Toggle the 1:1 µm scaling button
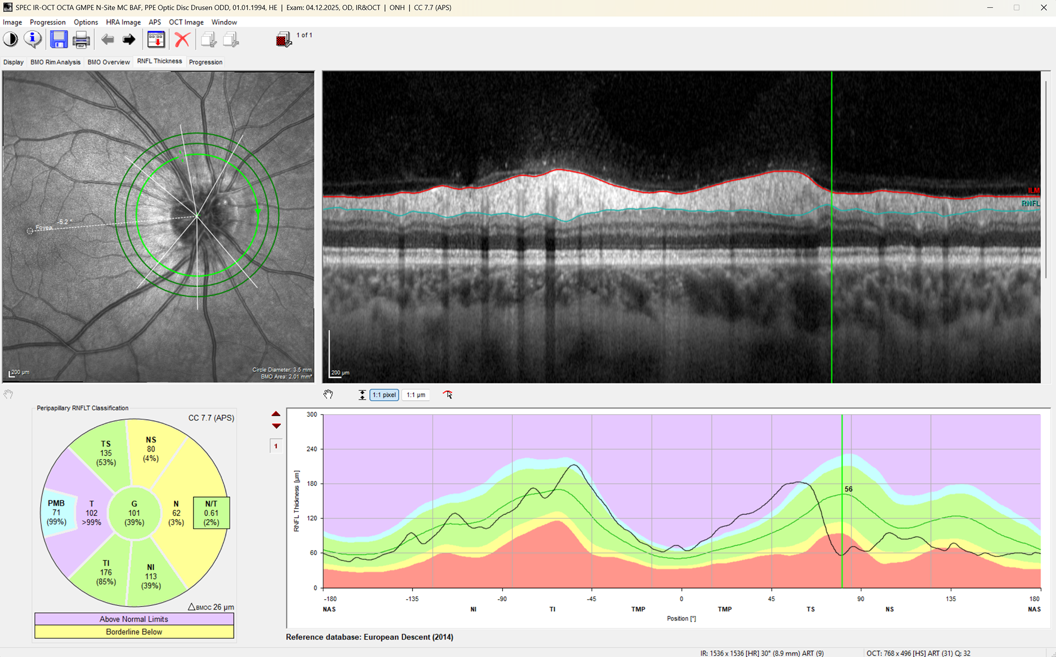This screenshot has height=657, width=1056. point(416,395)
